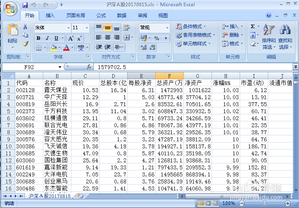Click 查找和选择 find and select button
Viewport: 299px width, 208px height.
[x=285, y=37]
